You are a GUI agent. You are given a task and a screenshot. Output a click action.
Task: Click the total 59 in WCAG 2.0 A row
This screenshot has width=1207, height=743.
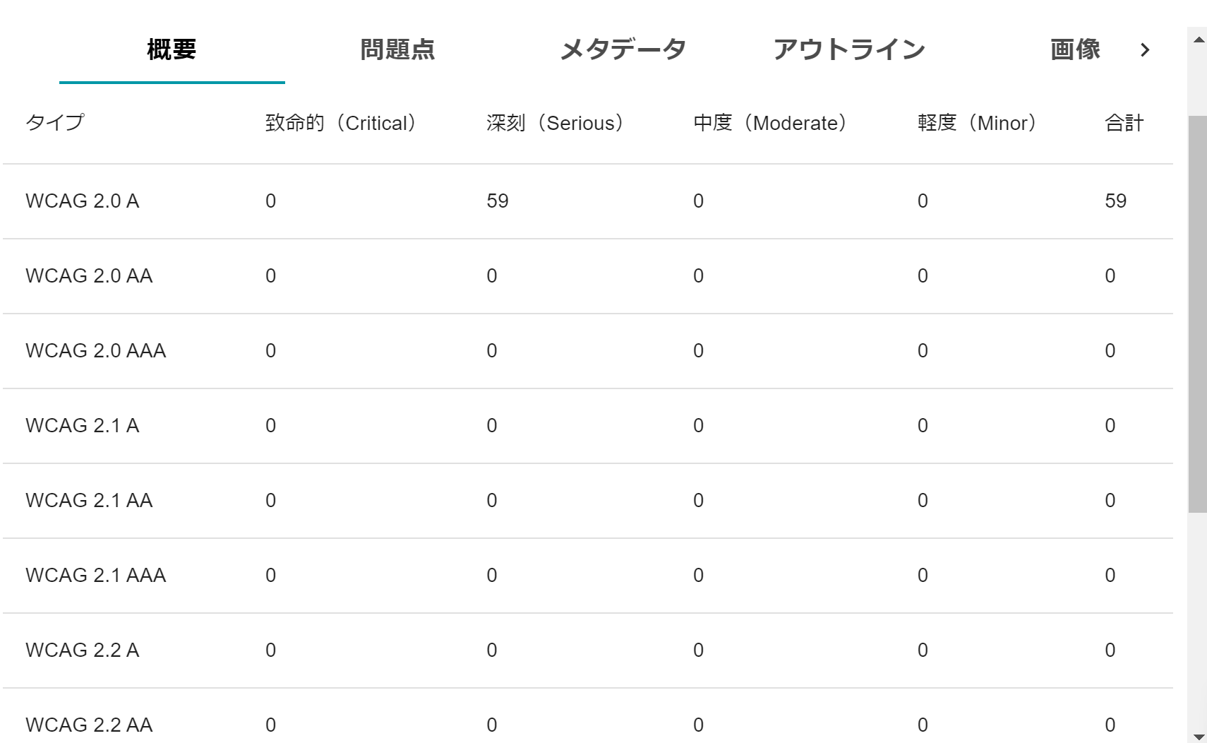(x=1116, y=201)
